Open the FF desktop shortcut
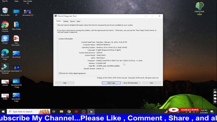 coord(16,12)
